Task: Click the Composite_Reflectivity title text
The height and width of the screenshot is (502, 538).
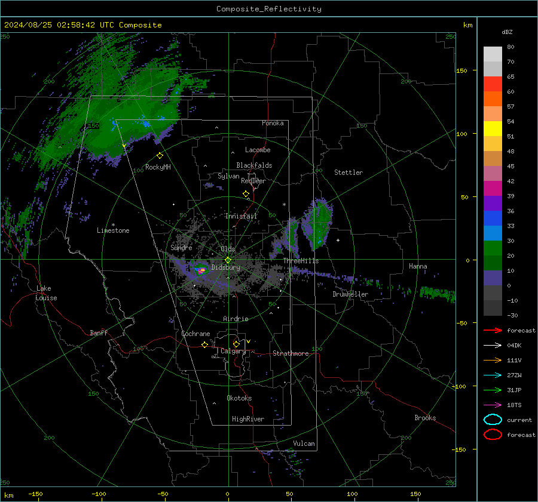Action: pyautogui.click(x=269, y=9)
